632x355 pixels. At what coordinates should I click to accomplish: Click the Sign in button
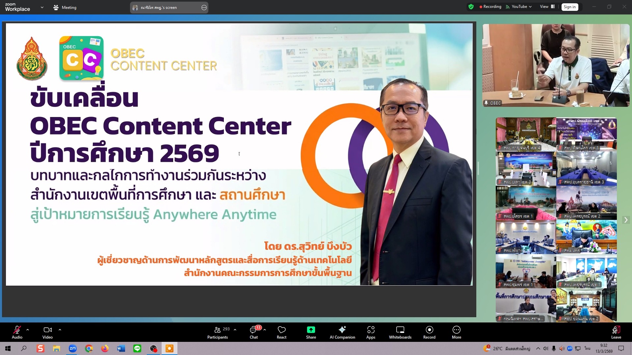click(x=569, y=7)
